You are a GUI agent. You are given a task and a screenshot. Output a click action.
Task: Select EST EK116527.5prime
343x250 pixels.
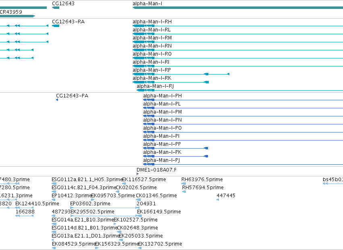click(144, 180)
